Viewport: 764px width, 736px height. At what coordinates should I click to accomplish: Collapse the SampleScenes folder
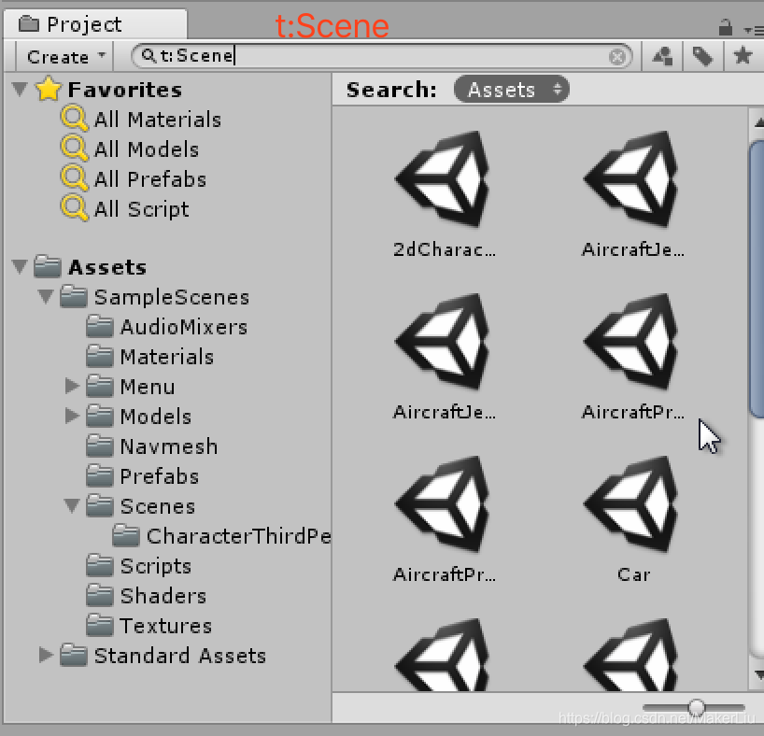tap(46, 296)
